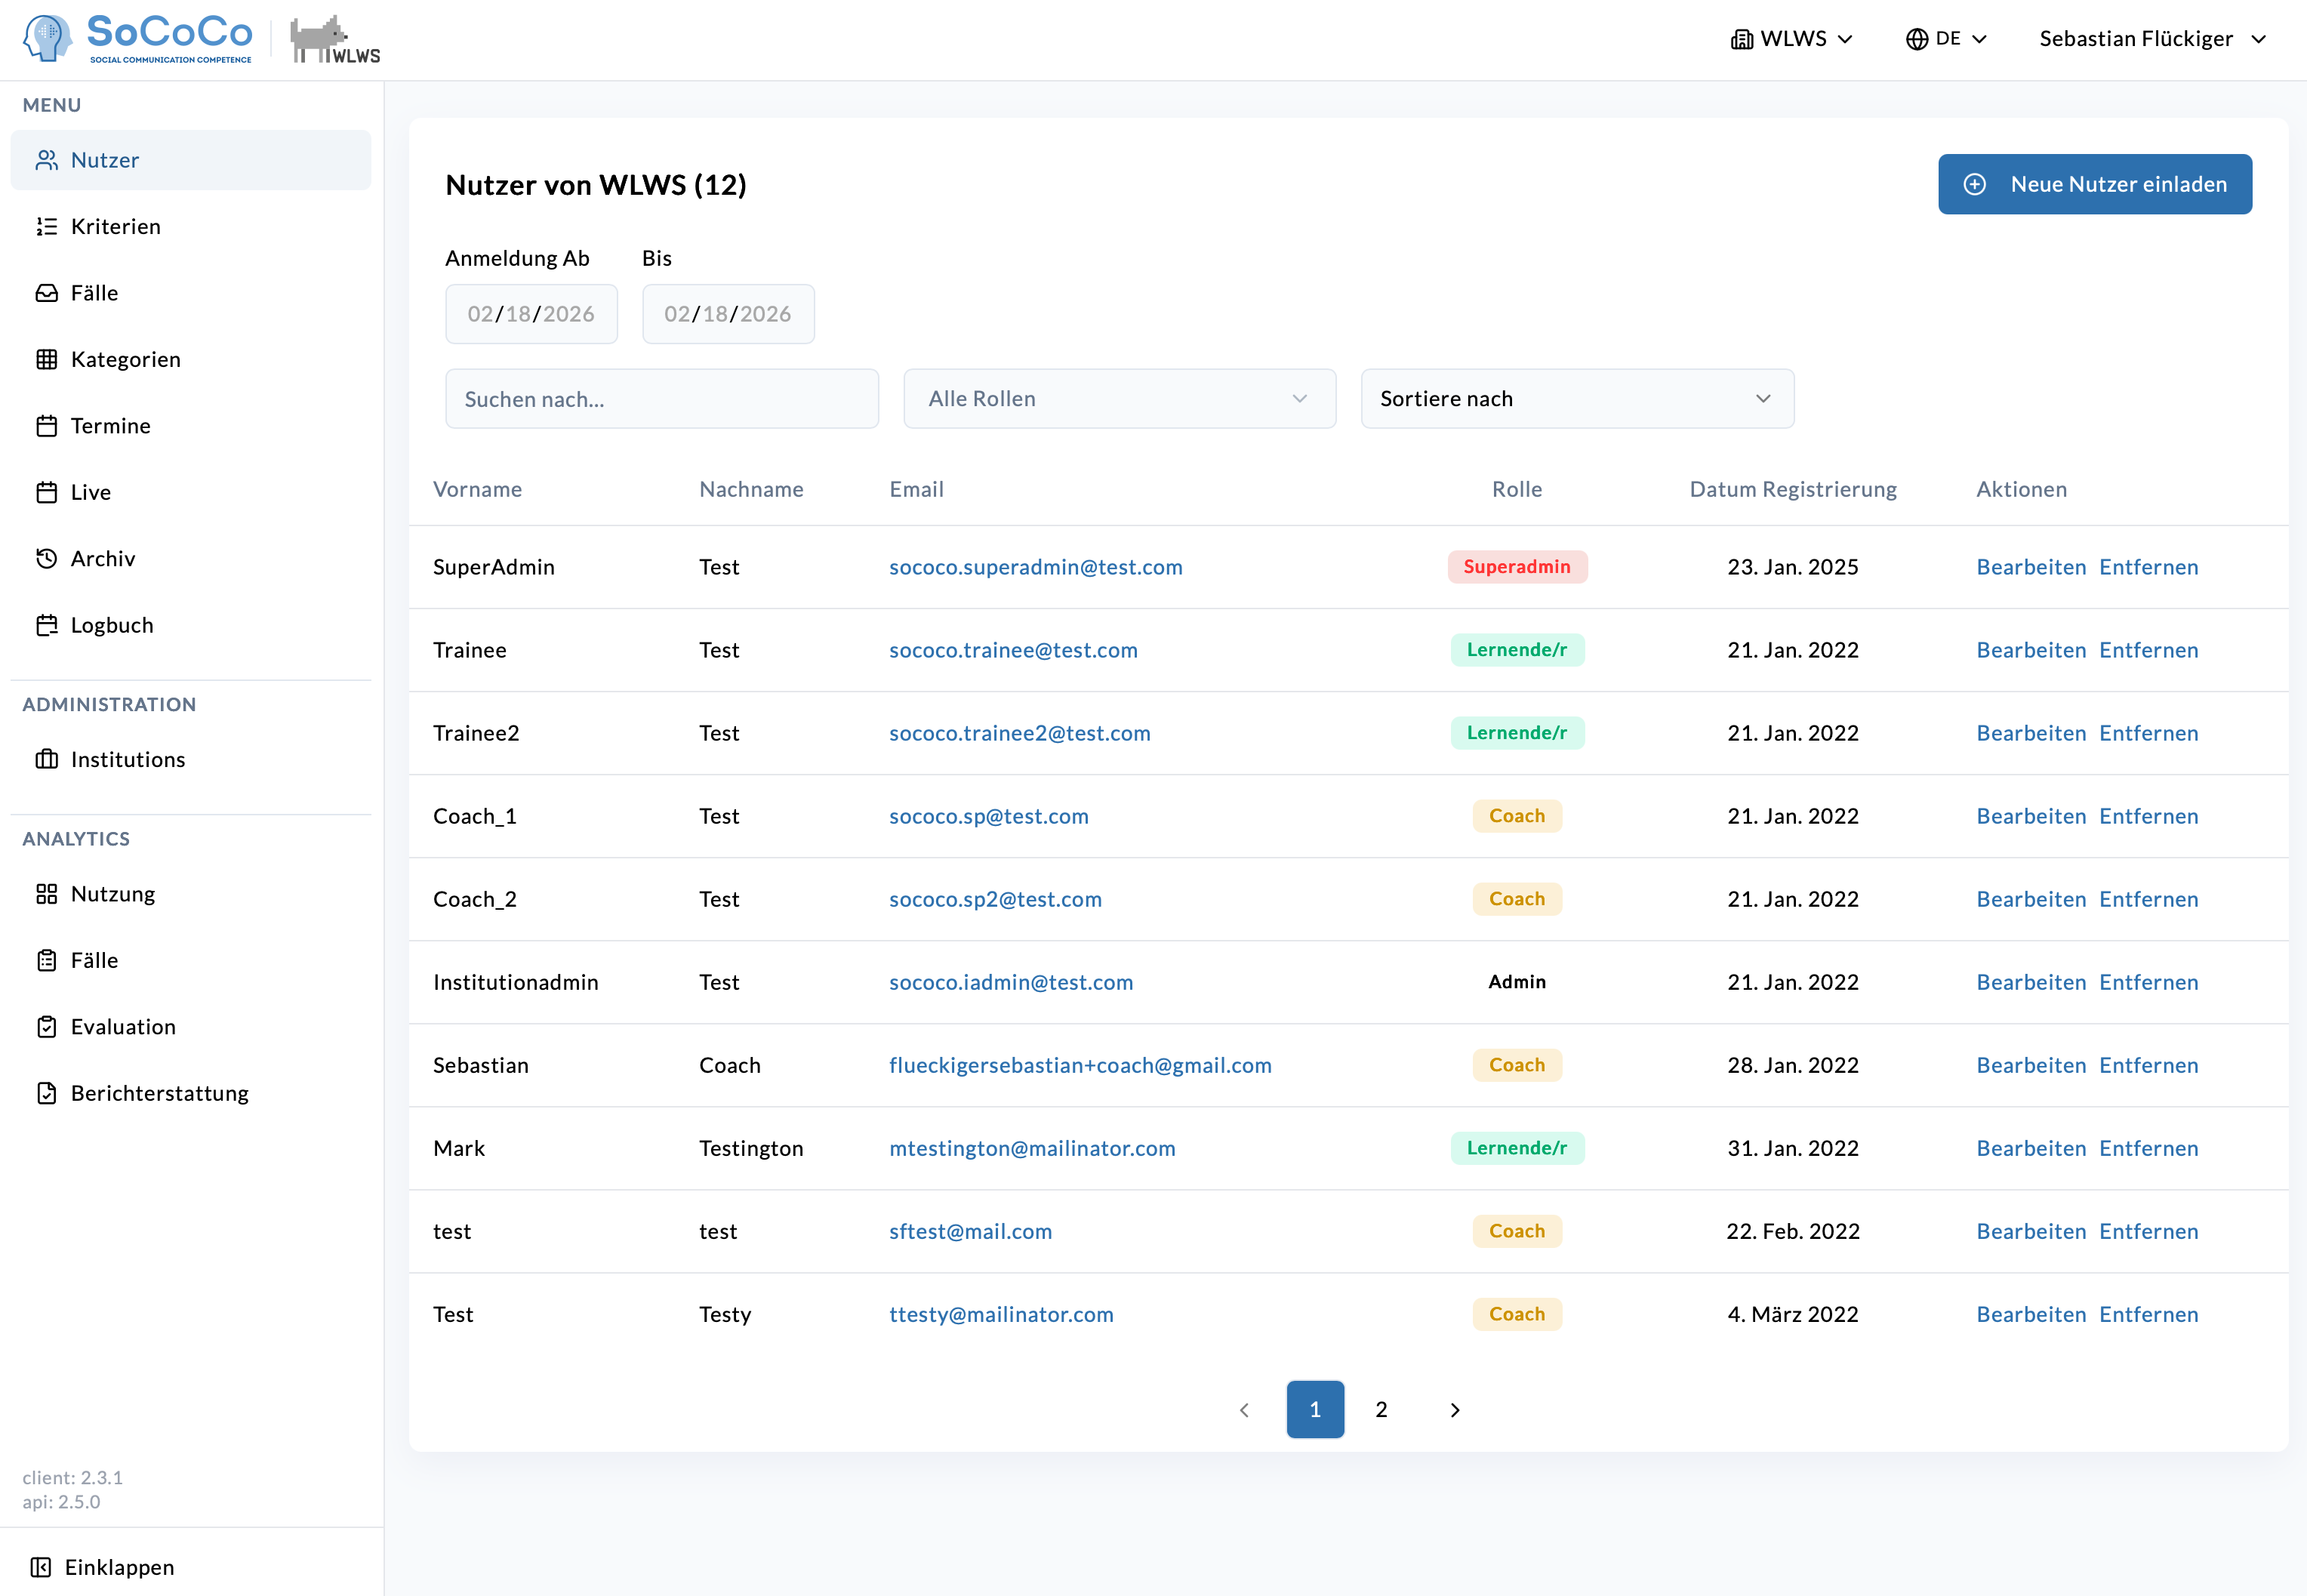
Task: Click the Kriterien list icon
Action: (x=46, y=227)
